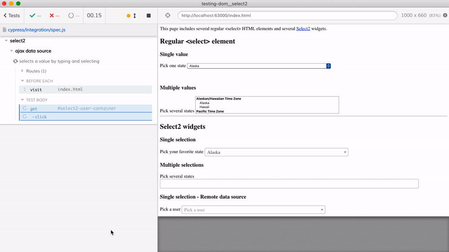Select the get #select2-user-container command

coord(85,109)
